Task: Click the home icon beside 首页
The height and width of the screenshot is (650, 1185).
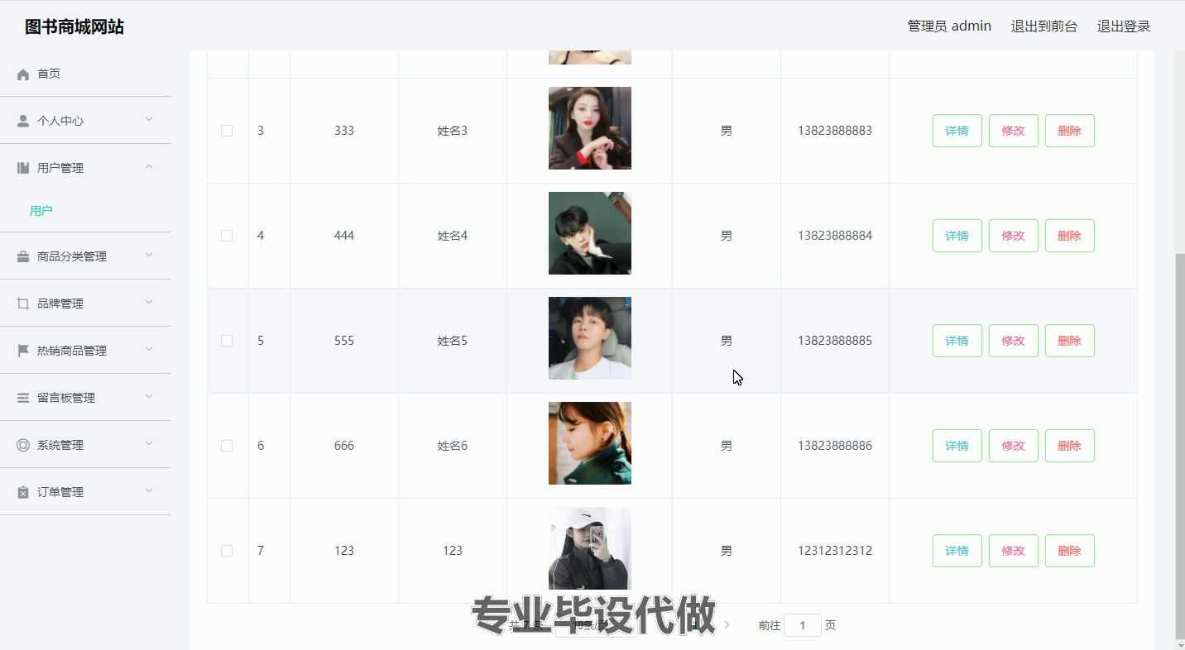Action: coord(23,74)
